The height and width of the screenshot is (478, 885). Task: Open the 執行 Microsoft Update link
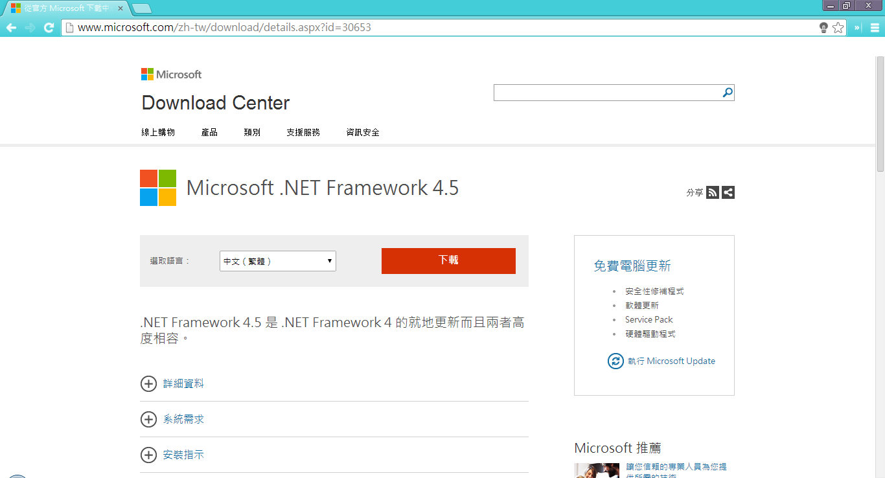(671, 361)
